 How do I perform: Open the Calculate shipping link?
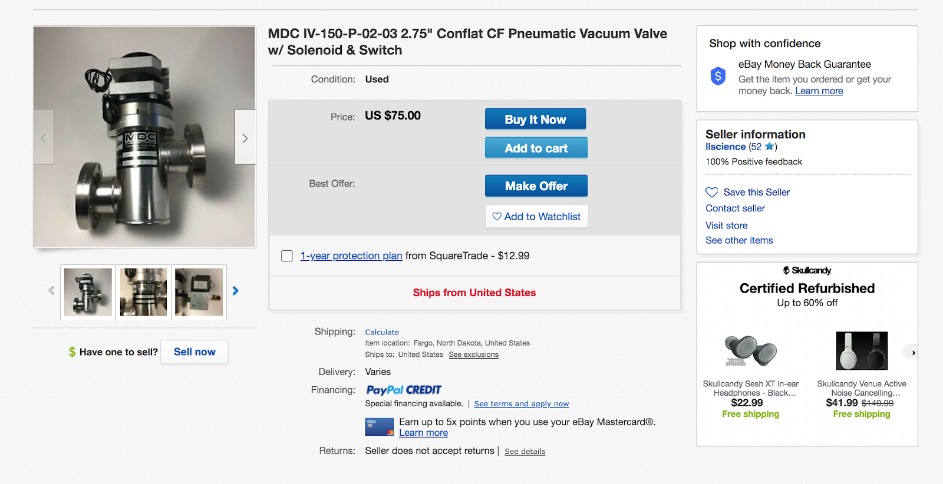tap(382, 332)
